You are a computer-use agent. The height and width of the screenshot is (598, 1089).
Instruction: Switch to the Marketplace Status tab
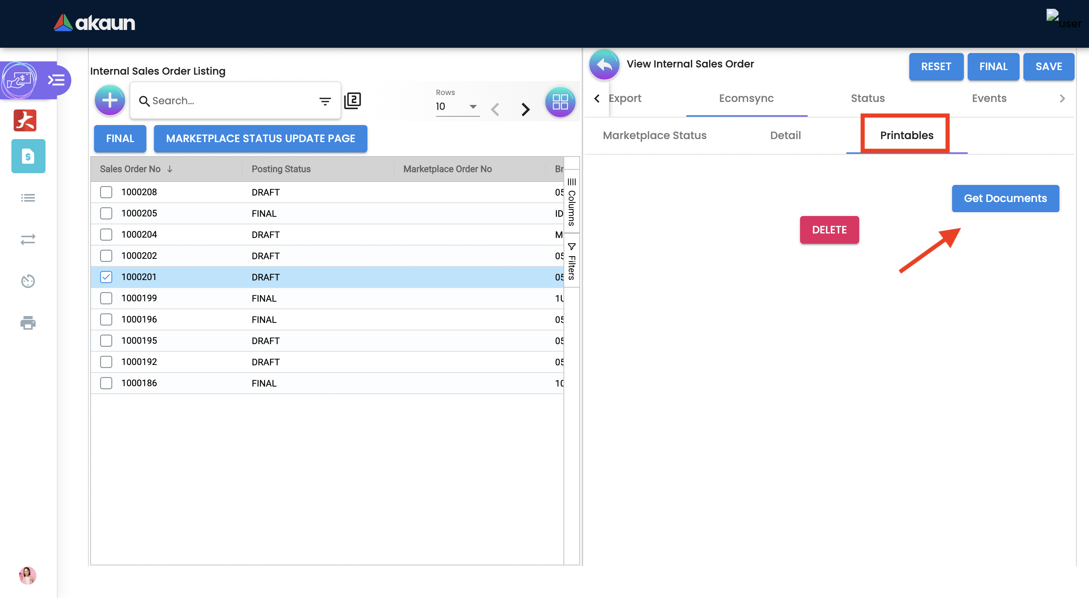pos(654,135)
